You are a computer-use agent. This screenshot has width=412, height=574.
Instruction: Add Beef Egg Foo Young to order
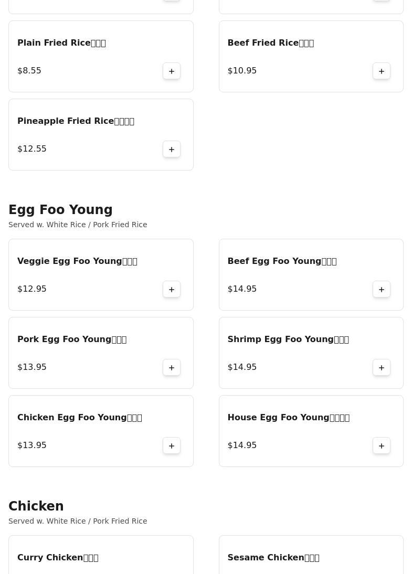[x=382, y=289]
